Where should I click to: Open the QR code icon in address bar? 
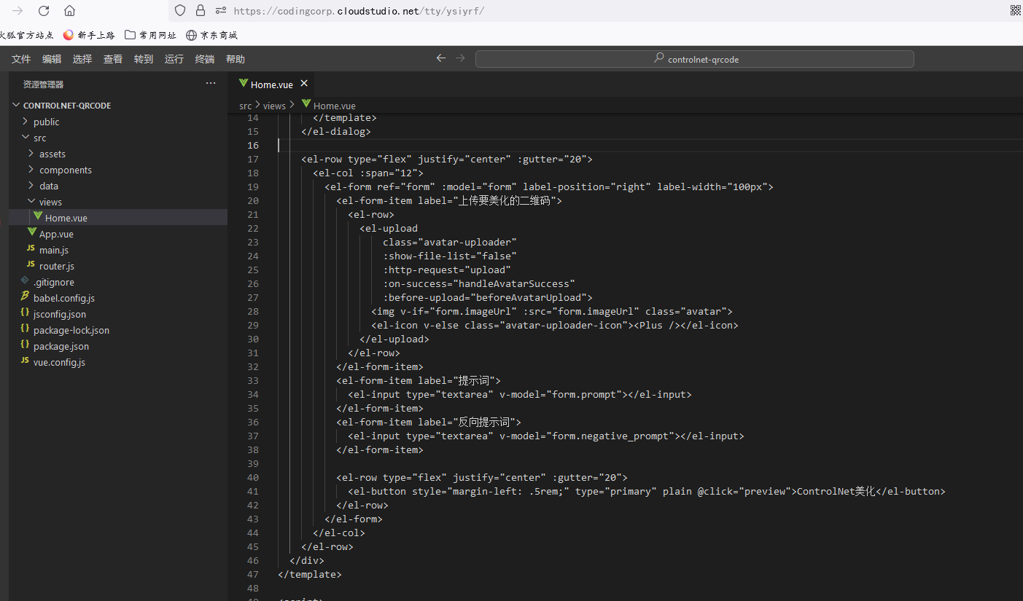pyautogui.click(x=1016, y=10)
